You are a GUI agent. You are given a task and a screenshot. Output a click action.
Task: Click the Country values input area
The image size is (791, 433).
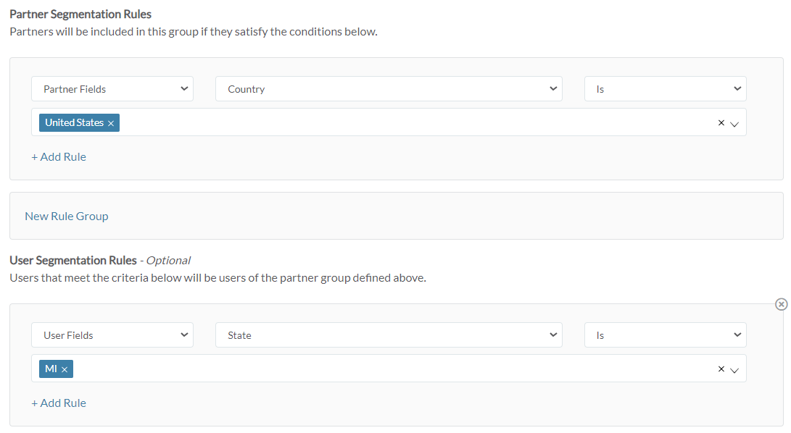363,122
